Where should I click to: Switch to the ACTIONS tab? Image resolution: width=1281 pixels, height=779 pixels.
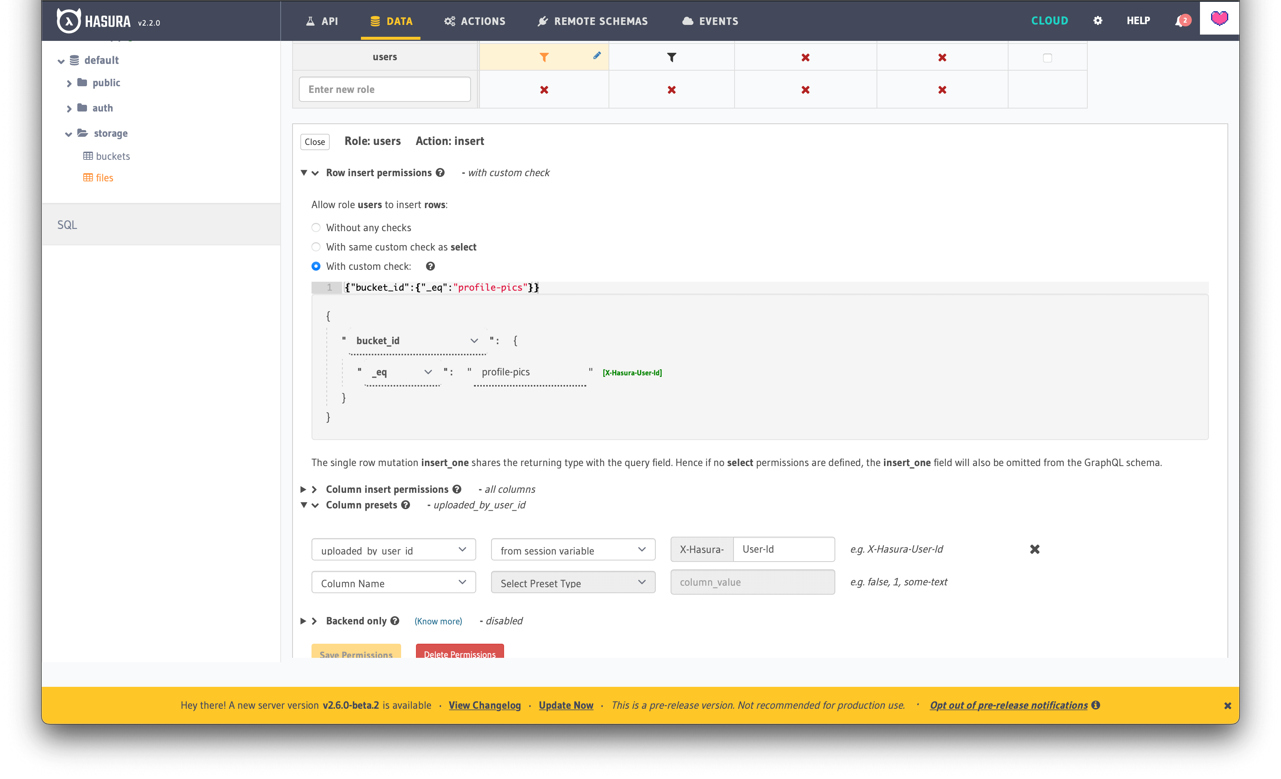[474, 21]
